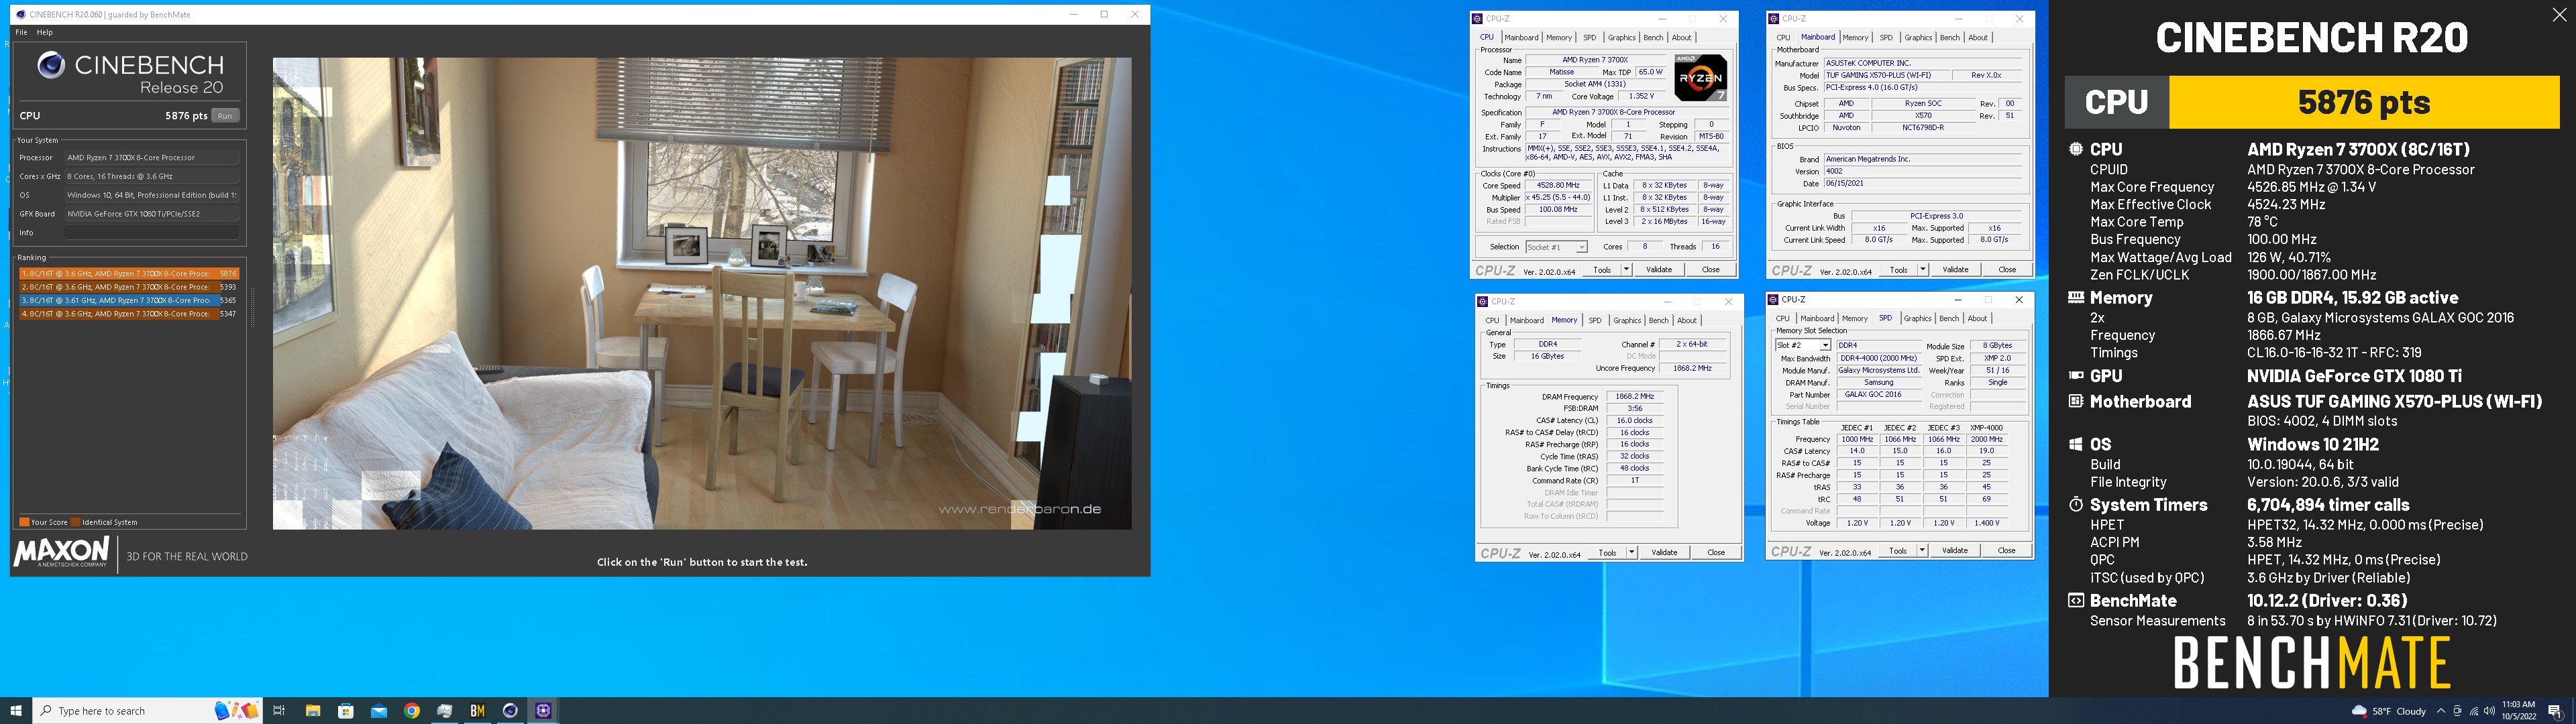
Task: Switch to BenchMate via BM taskbar icon
Action: (x=477, y=711)
